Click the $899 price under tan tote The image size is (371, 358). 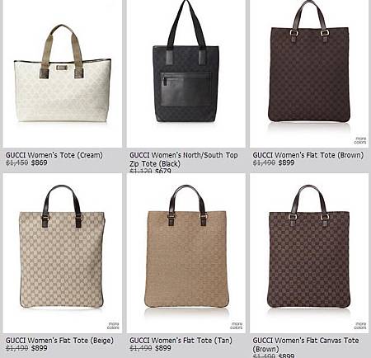click(x=163, y=348)
